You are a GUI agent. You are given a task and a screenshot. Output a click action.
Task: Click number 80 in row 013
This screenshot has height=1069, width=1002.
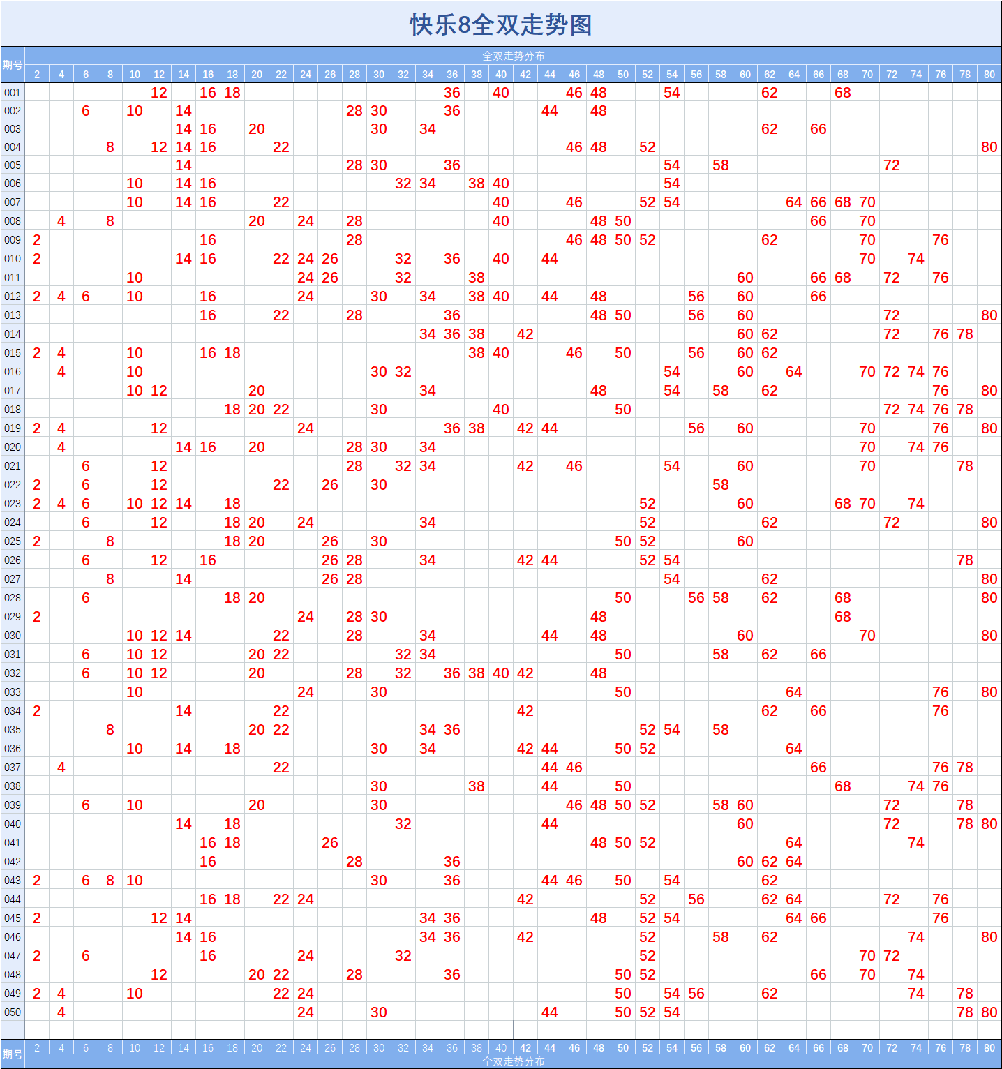tap(989, 315)
